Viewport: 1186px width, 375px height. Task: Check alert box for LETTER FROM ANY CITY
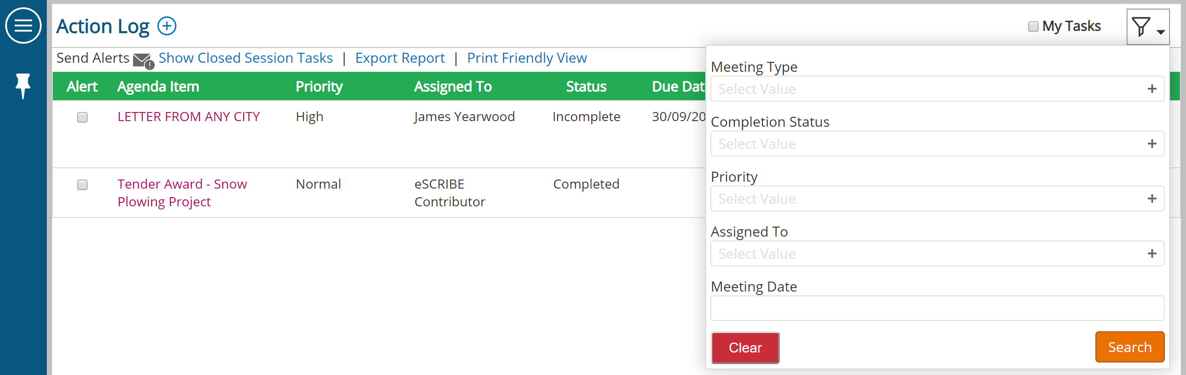(x=82, y=117)
